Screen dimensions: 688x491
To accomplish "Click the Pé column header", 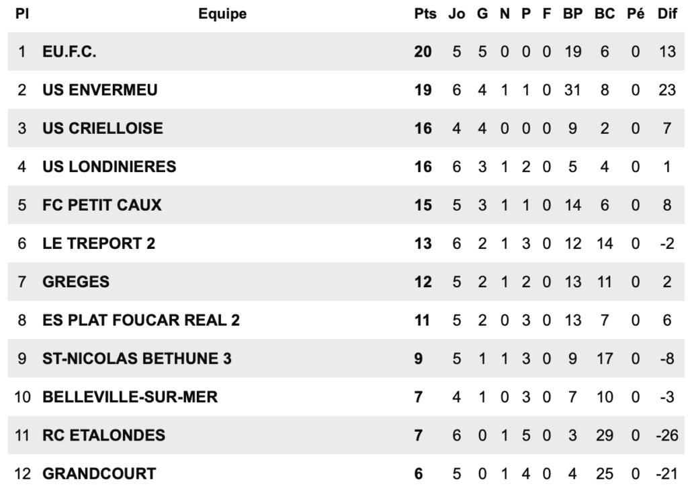I will pyautogui.click(x=636, y=13).
